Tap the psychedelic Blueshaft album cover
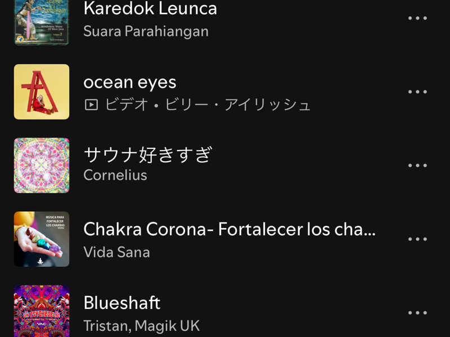 pos(42,311)
